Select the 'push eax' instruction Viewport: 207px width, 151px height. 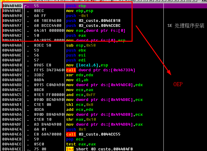click(x=76, y=36)
